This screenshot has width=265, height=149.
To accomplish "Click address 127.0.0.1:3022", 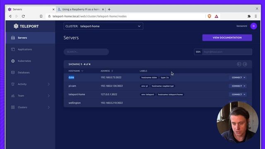I will [109, 94].
